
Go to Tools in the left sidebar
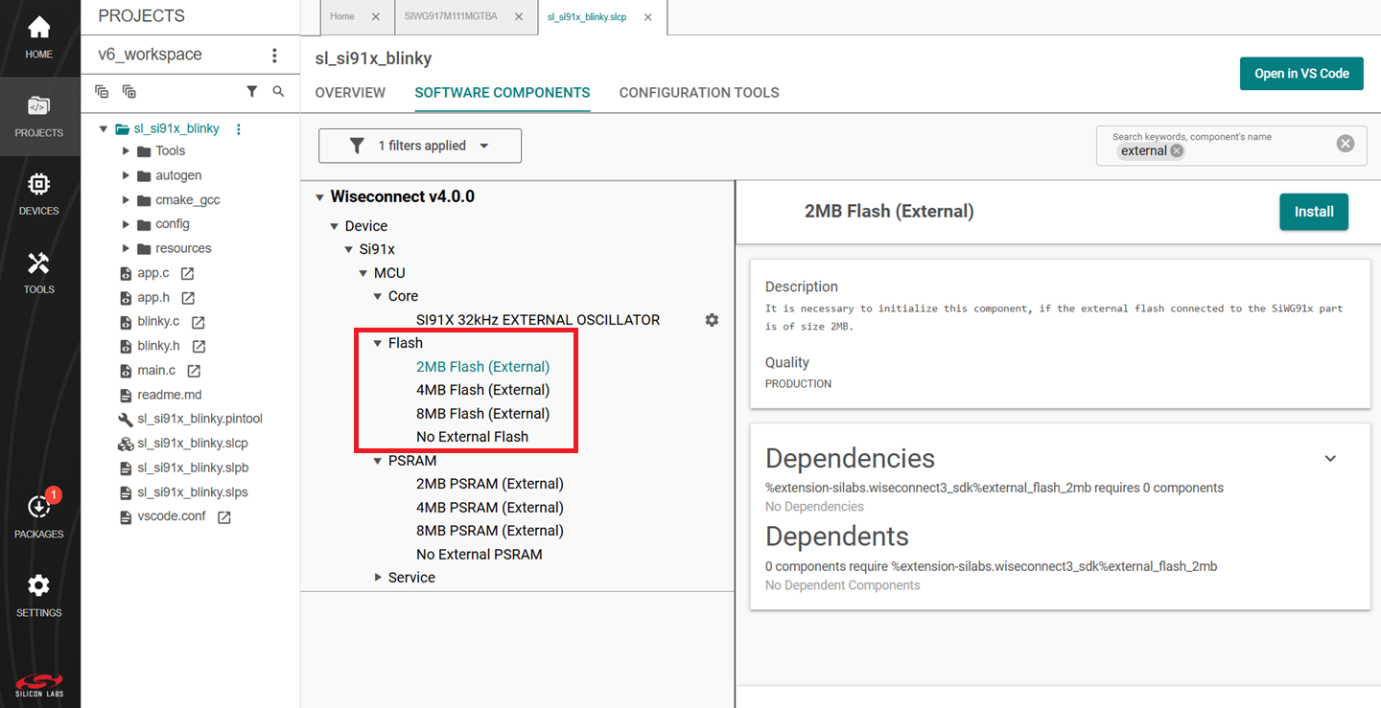pyautogui.click(x=38, y=271)
